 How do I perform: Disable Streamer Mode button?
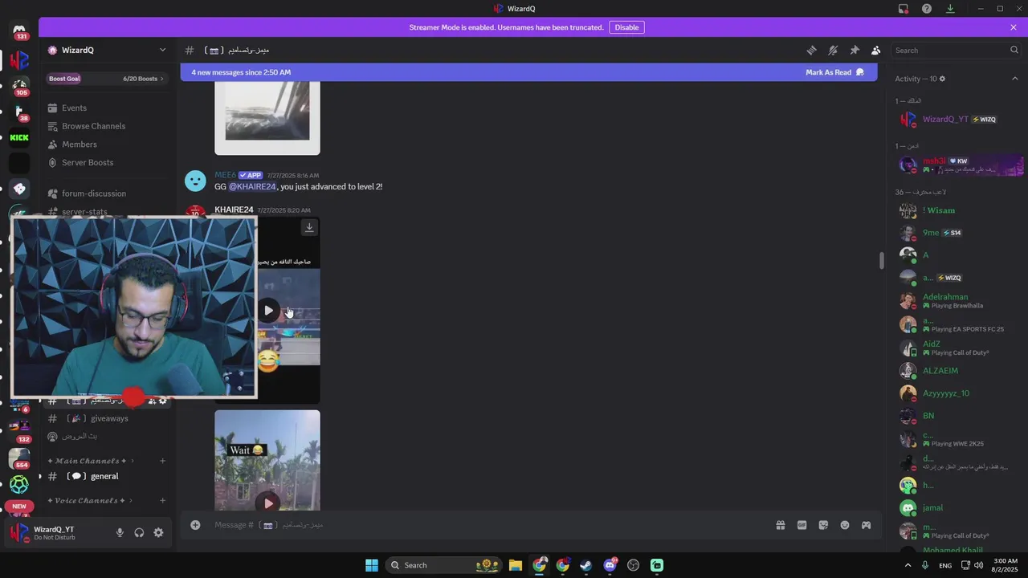626,27
